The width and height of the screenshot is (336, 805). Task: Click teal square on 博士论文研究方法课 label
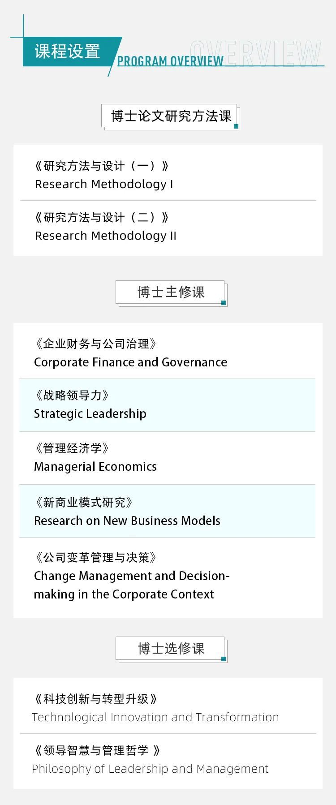click(236, 126)
